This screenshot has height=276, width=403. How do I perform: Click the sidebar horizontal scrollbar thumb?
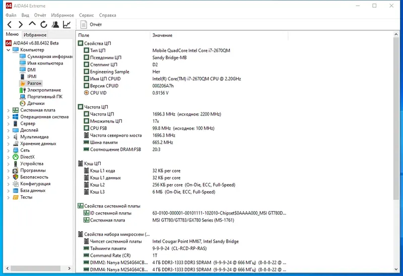35,268
